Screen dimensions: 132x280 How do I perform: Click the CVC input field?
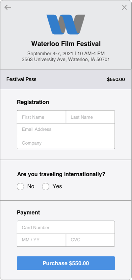click(x=90, y=240)
